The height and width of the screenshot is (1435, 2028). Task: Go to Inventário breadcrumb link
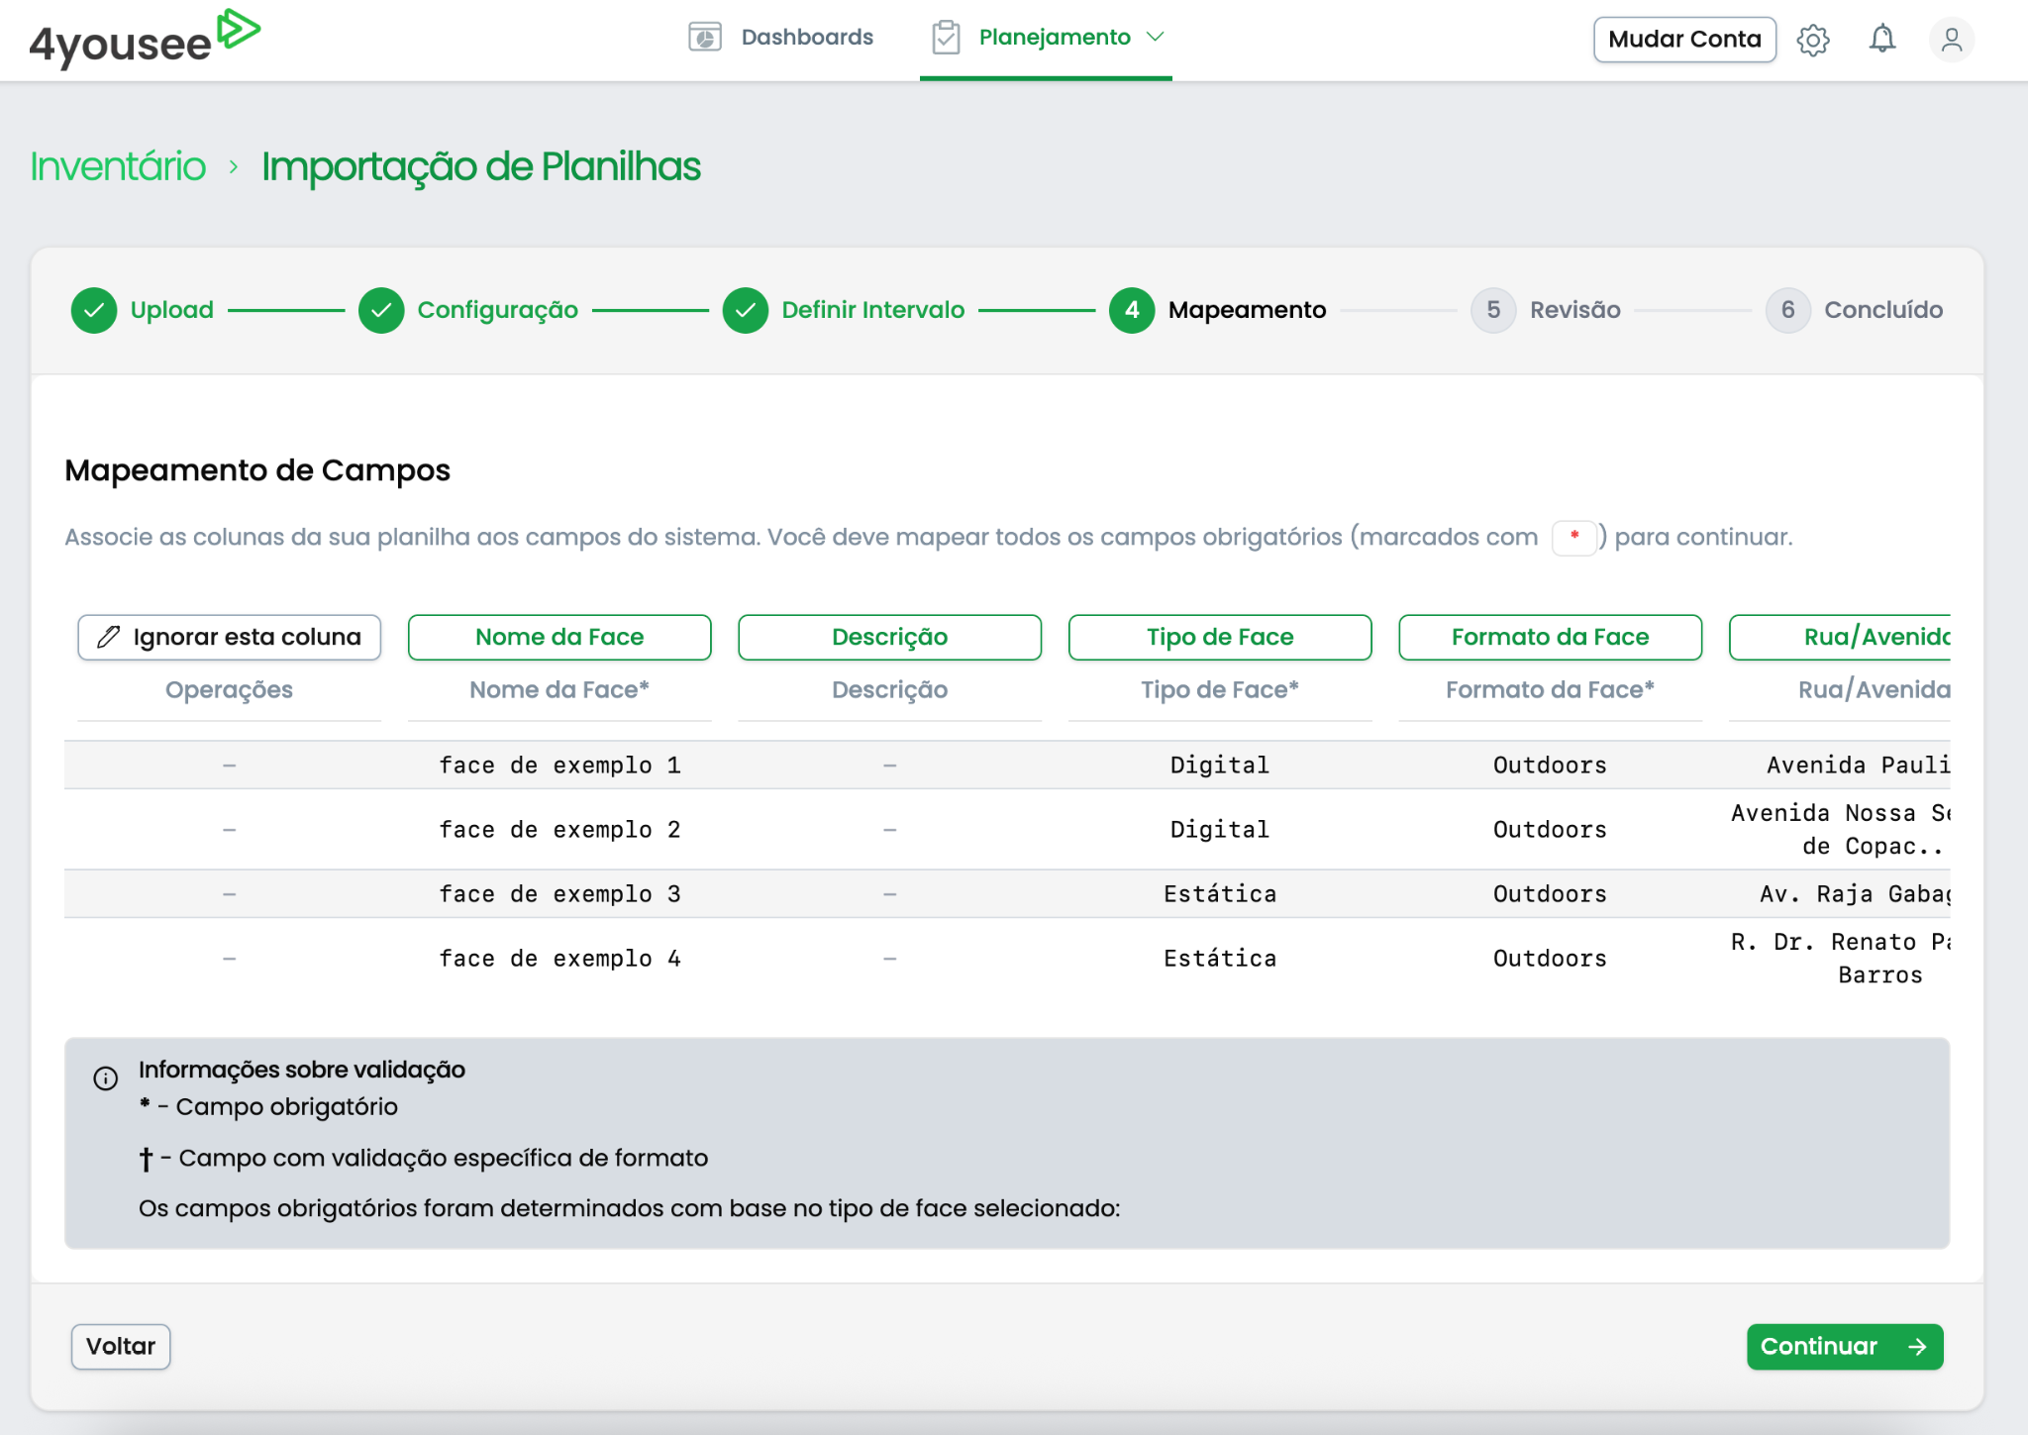118,166
